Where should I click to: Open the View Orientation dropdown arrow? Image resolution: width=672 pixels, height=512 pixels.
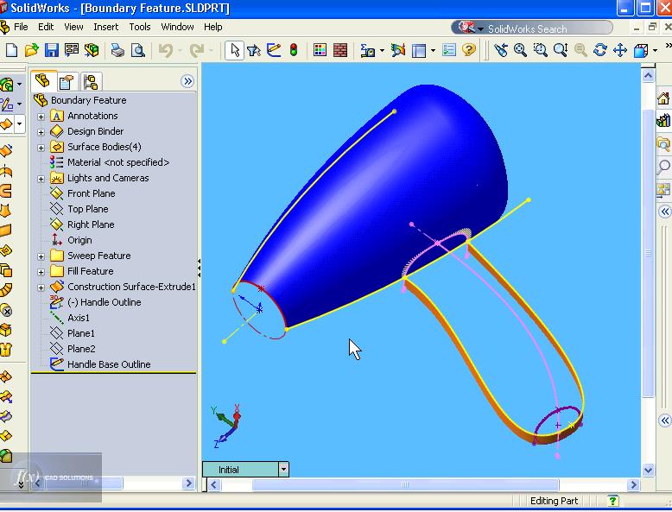point(655,51)
